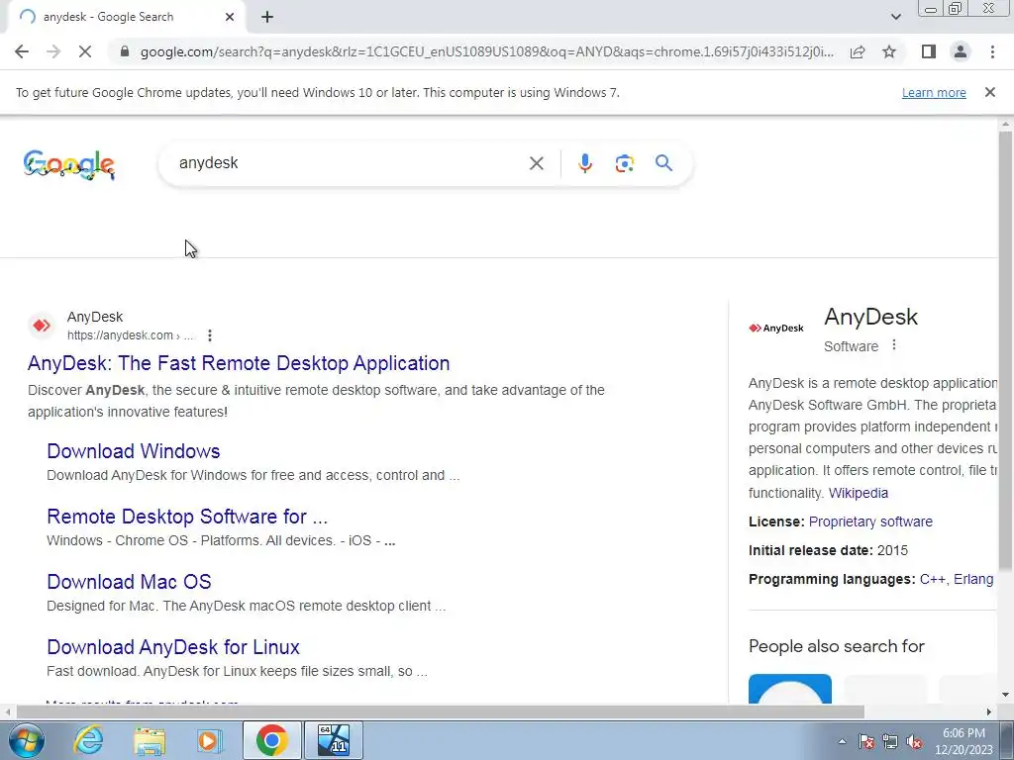Show hidden system tray icons arrow
This screenshot has width=1014, height=760.
click(842, 741)
